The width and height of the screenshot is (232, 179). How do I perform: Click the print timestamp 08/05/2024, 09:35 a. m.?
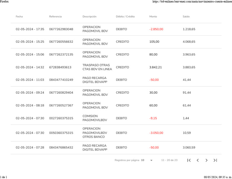(218, 177)
